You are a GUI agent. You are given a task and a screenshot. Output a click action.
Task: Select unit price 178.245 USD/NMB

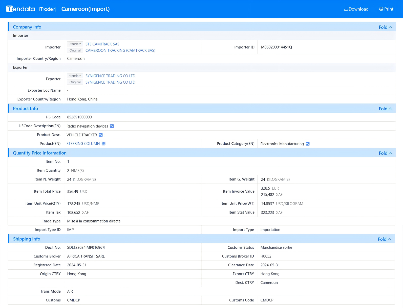(83, 203)
